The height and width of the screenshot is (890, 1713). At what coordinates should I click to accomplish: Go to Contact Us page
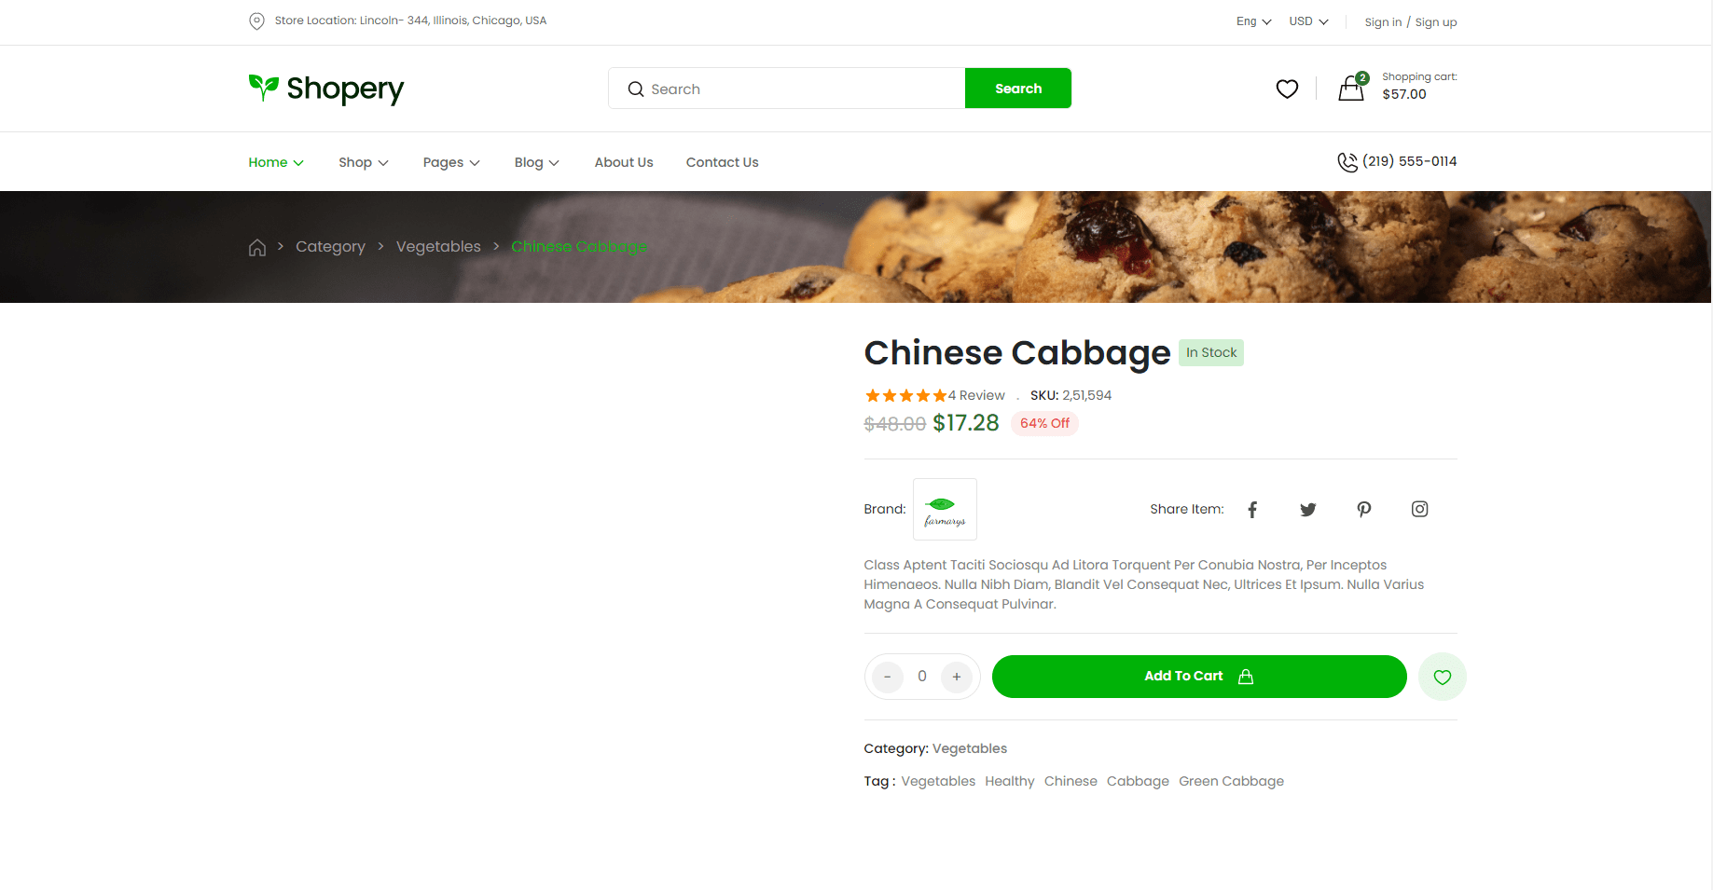722,162
